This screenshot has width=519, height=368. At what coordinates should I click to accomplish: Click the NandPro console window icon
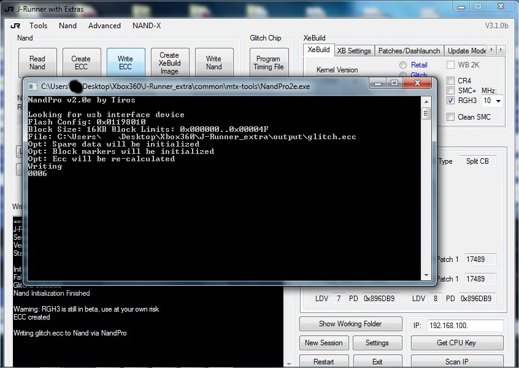[33, 86]
